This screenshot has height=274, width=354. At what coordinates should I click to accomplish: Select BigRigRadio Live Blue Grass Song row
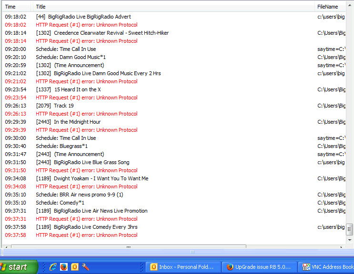tap(174, 163)
